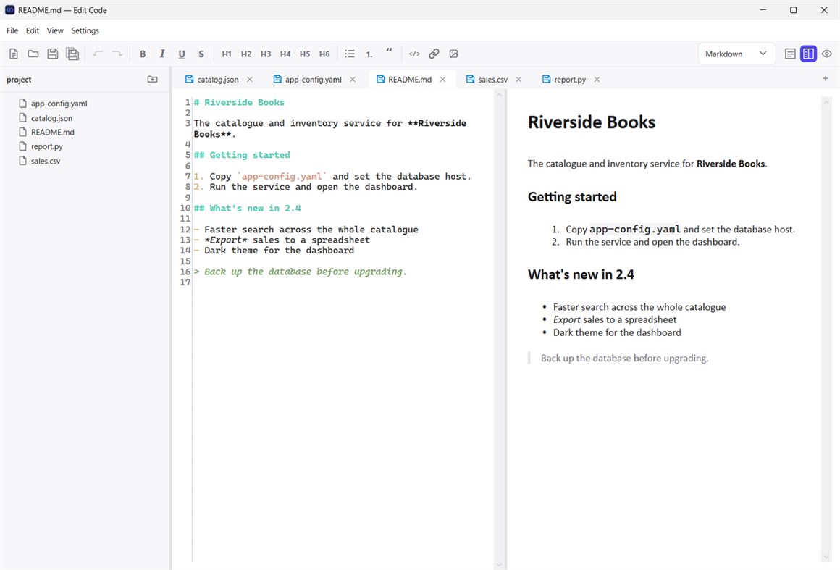The height and width of the screenshot is (570, 840).
Task: Save the current file via toolbar
Action: (x=52, y=54)
